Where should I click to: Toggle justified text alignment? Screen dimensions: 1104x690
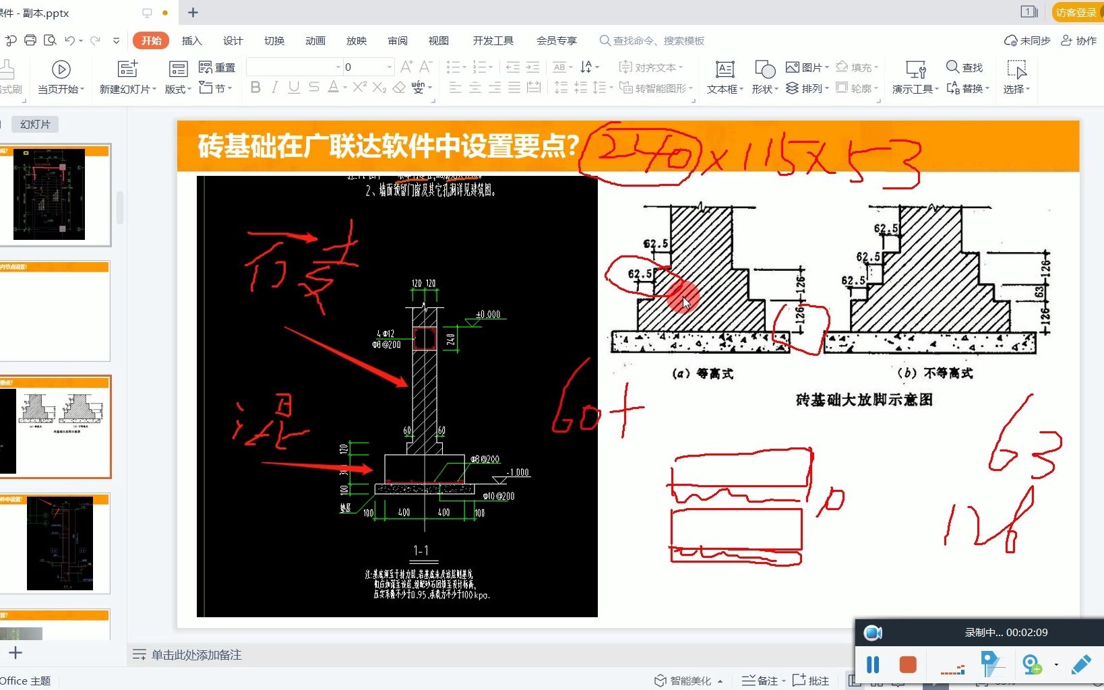pyautogui.click(x=514, y=88)
